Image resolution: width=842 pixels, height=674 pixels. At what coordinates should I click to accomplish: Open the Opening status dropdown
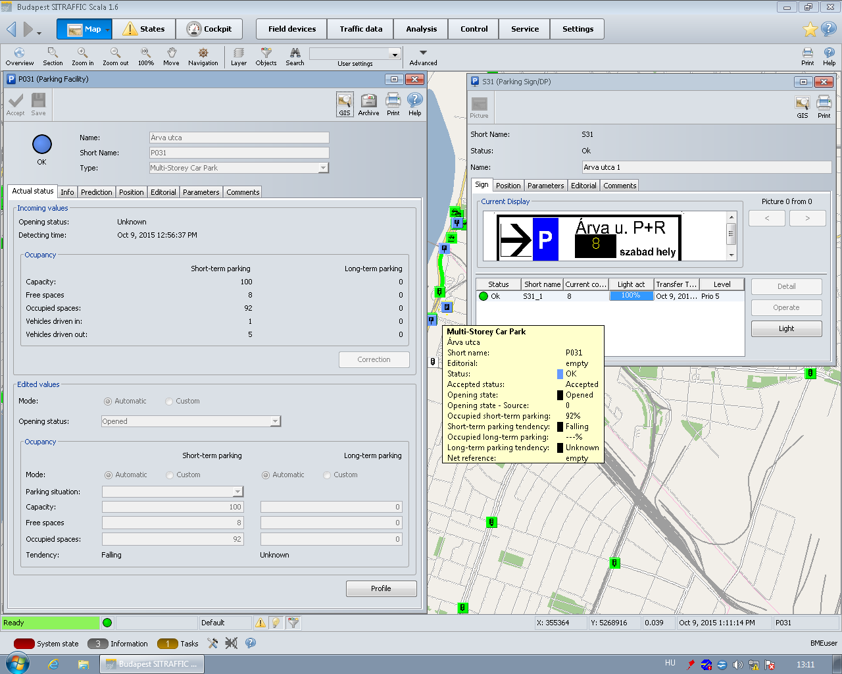point(276,421)
